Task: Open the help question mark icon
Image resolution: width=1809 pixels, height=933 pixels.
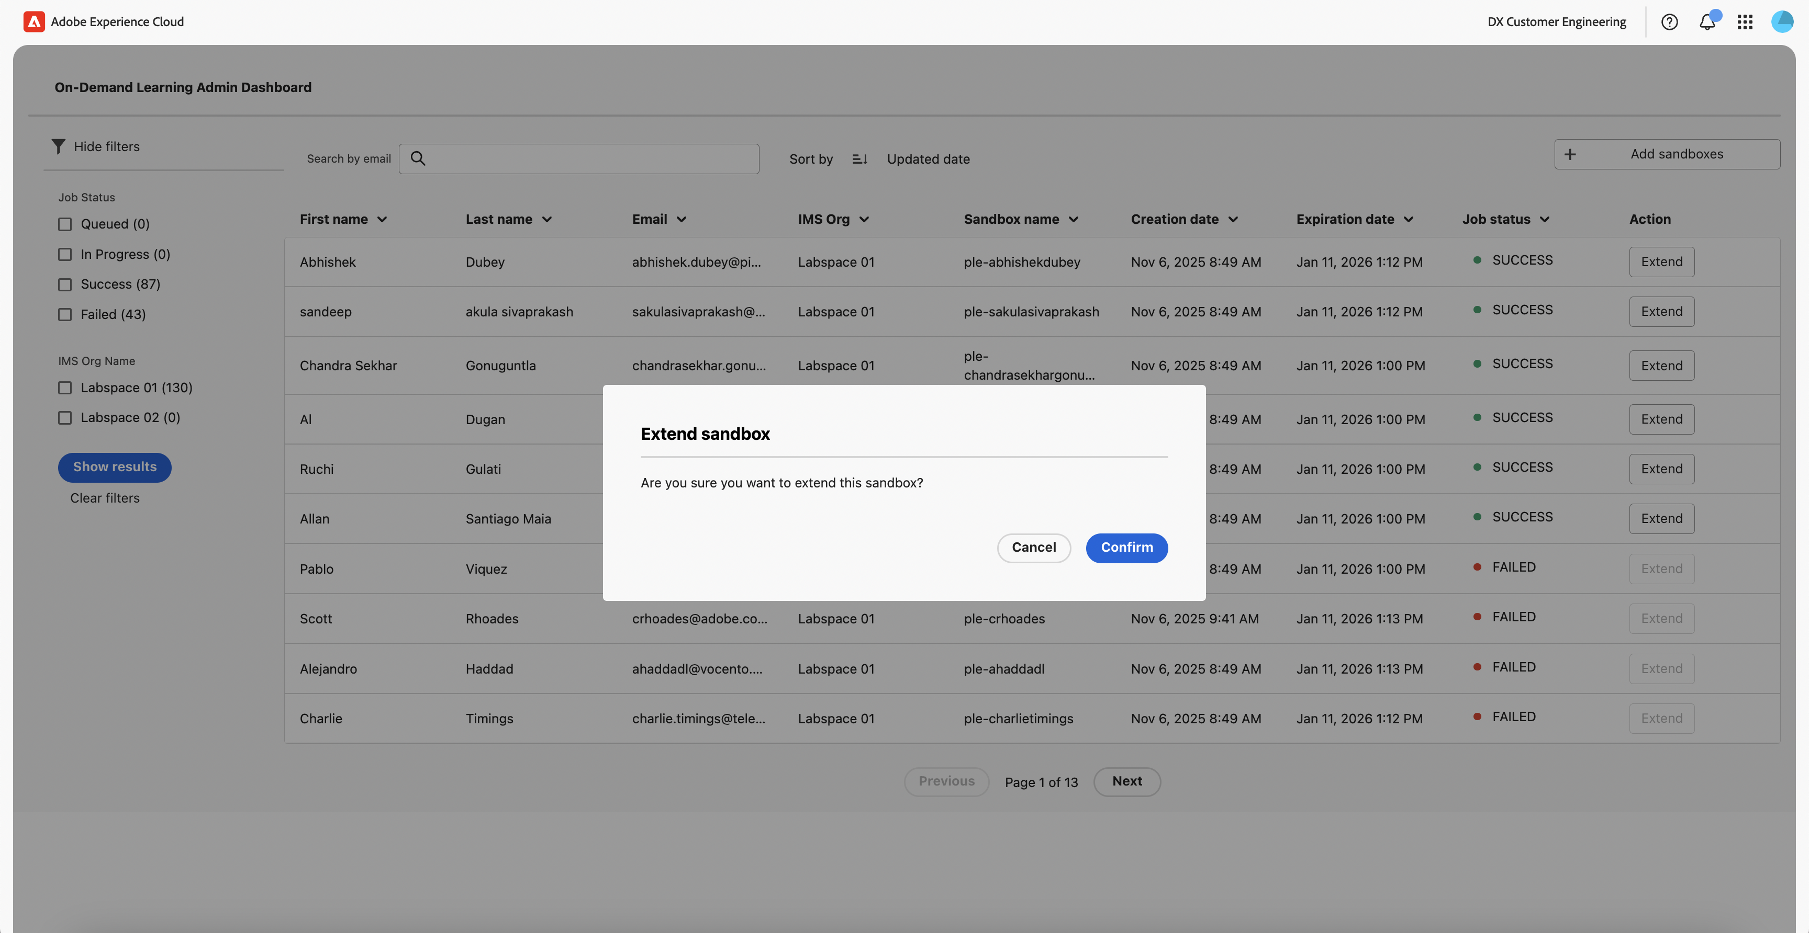Action: tap(1669, 22)
